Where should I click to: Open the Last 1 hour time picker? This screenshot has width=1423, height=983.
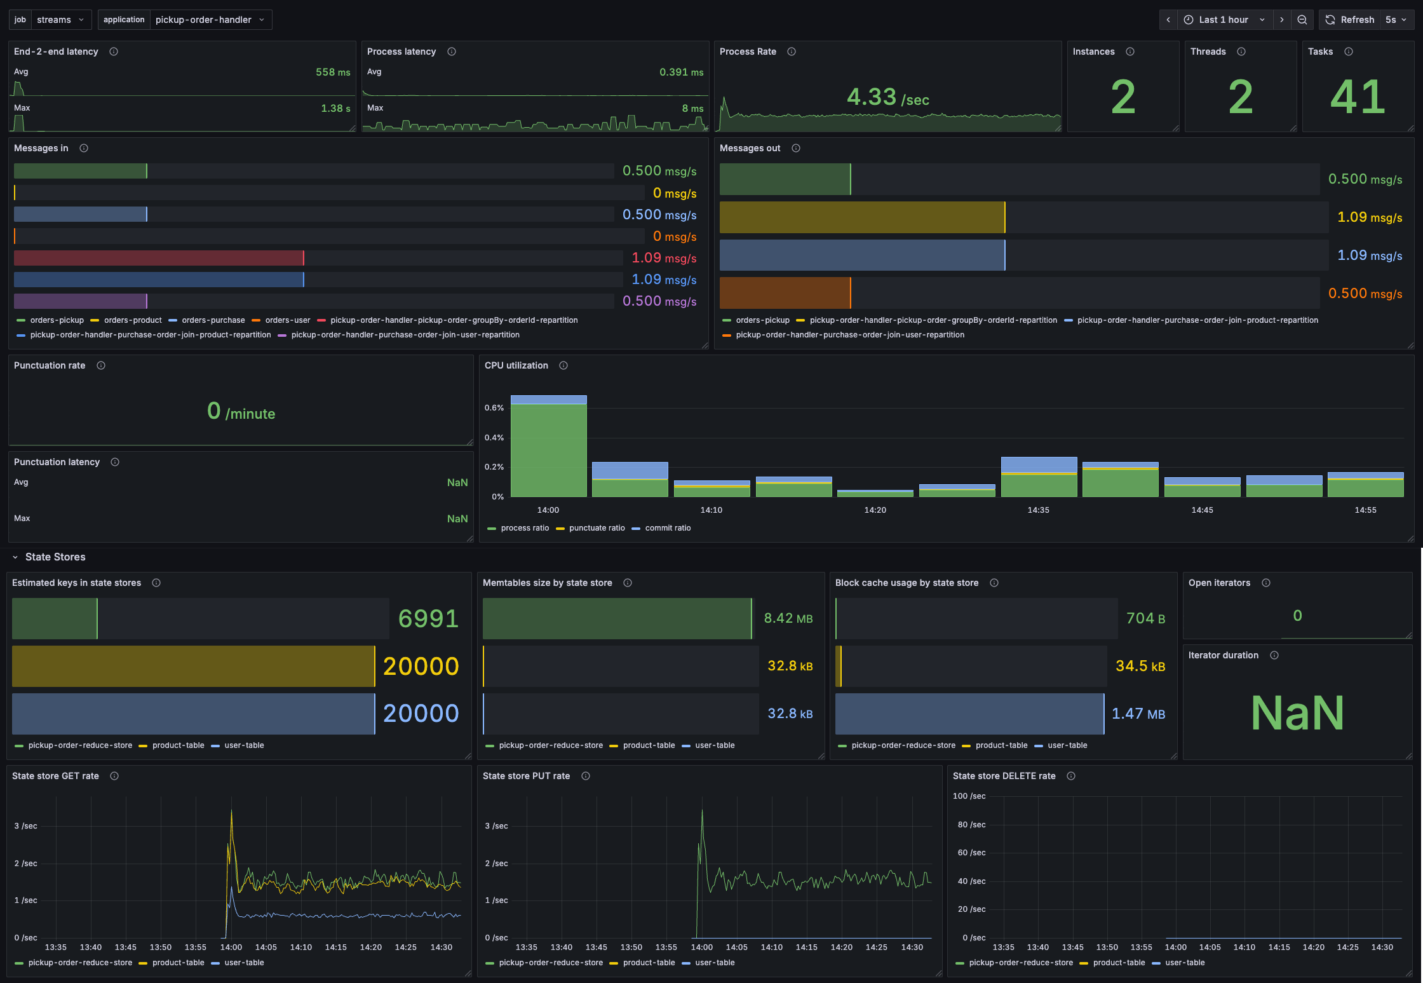click(1224, 20)
